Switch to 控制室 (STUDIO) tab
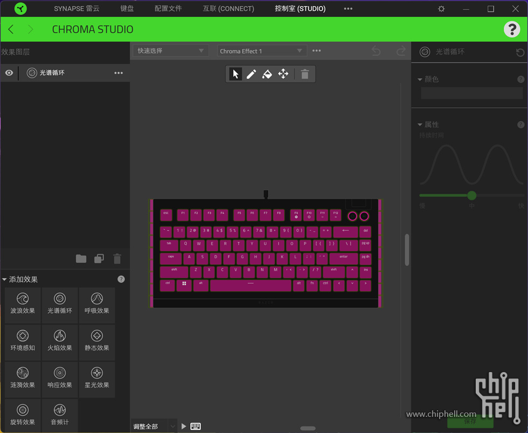The width and height of the screenshot is (528, 433). [300, 9]
